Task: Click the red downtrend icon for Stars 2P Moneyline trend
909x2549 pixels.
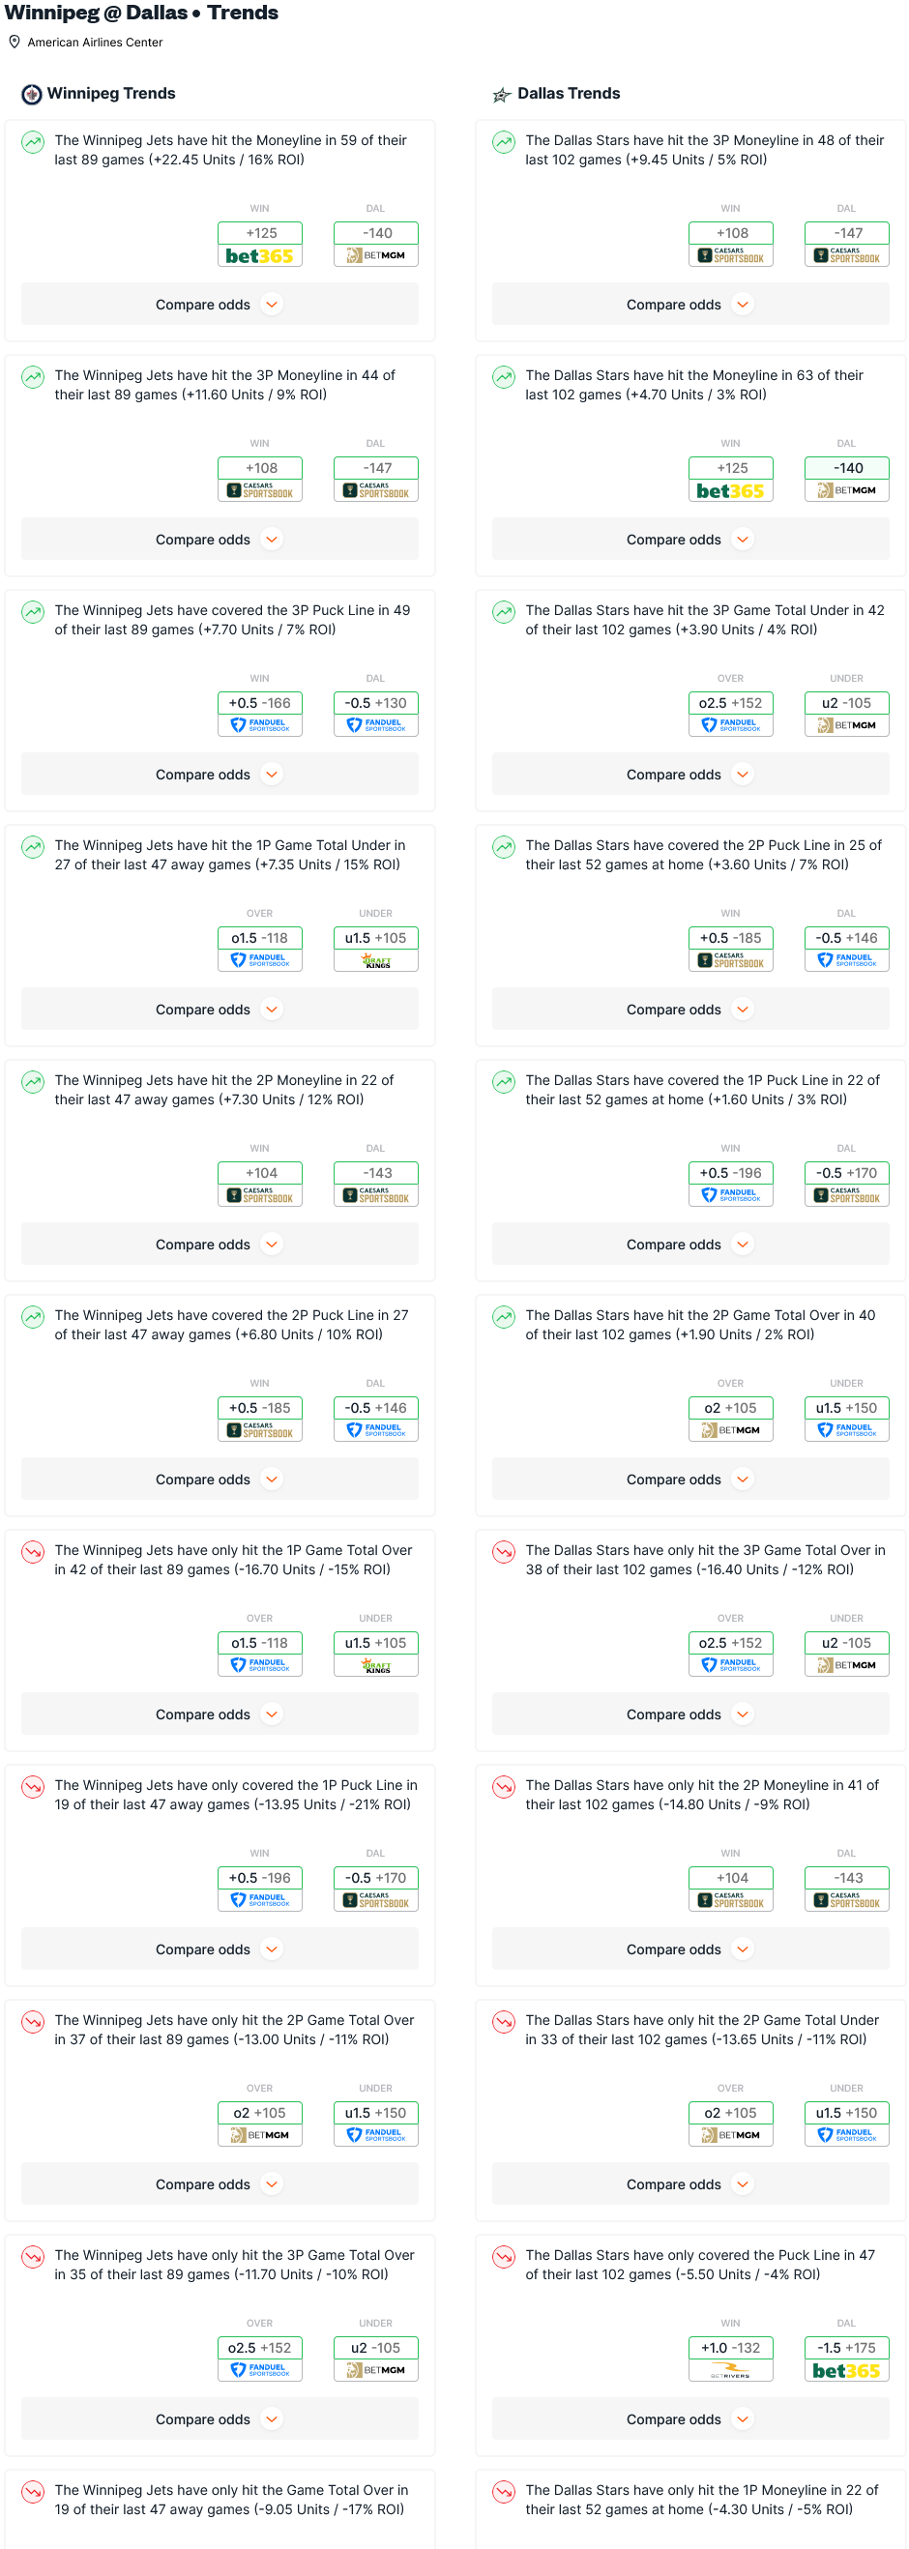Action: [x=504, y=1786]
